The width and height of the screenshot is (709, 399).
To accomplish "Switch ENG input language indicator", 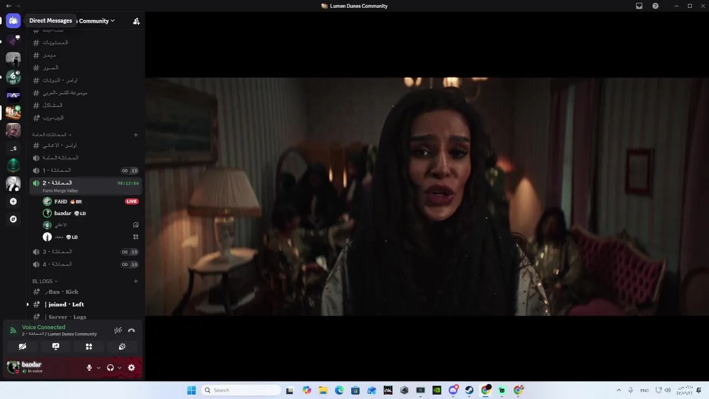I will [x=645, y=390].
